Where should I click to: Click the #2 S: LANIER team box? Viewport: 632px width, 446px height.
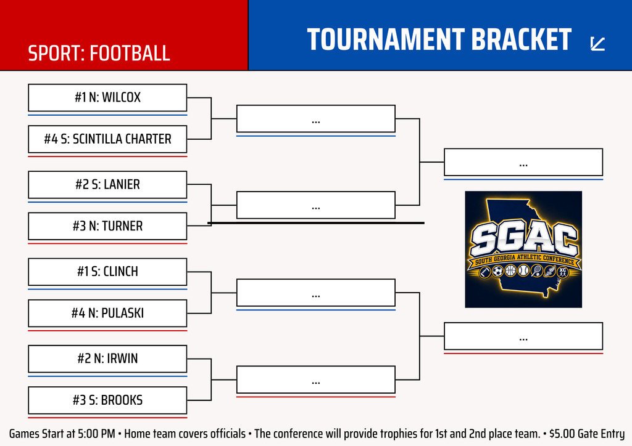coord(107,185)
